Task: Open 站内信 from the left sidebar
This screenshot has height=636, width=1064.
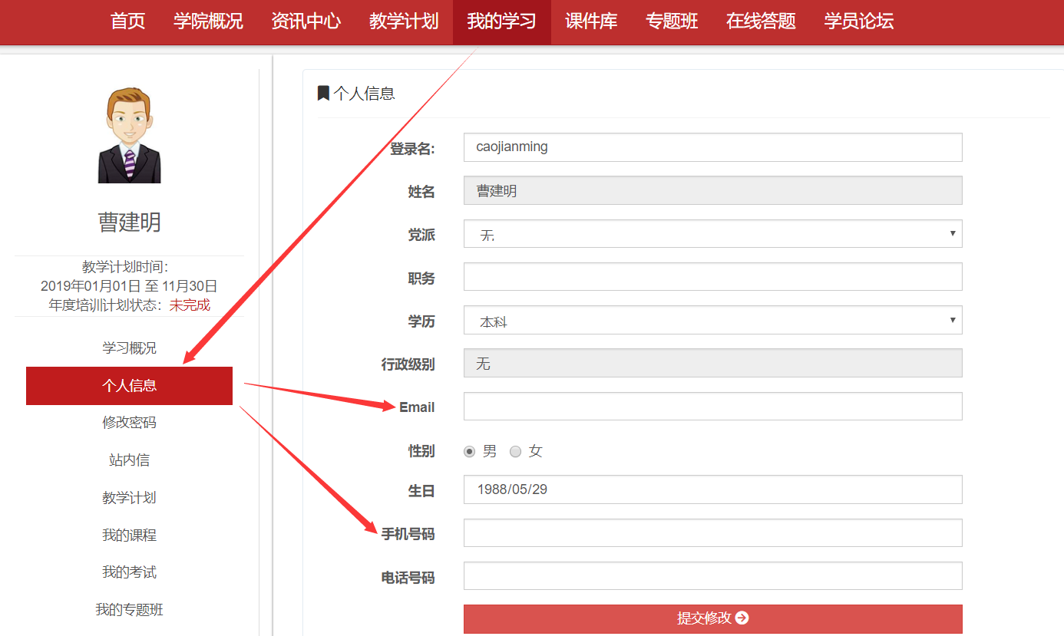Action: point(128,460)
